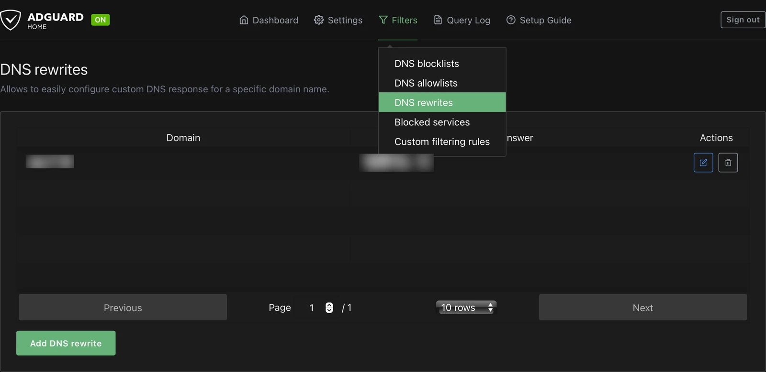Click the blurred answer cell
Image resolution: width=766 pixels, height=372 pixels.
click(396, 163)
